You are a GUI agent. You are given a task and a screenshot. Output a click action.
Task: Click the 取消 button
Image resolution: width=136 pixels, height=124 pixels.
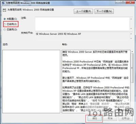(110, 118)
